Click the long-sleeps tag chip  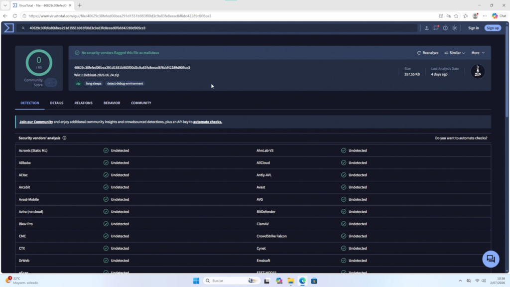click(x=94, y=84)
